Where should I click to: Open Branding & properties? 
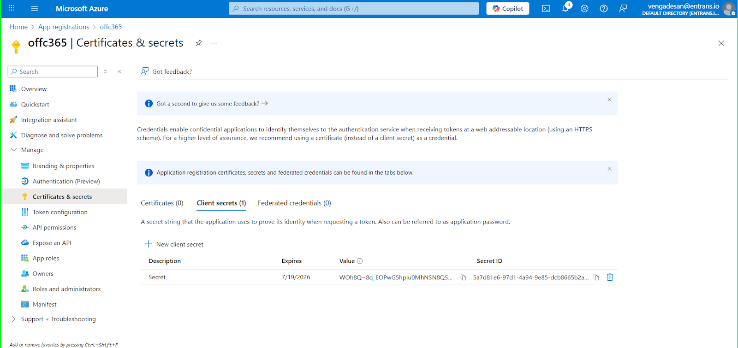[x=63, y=166]
